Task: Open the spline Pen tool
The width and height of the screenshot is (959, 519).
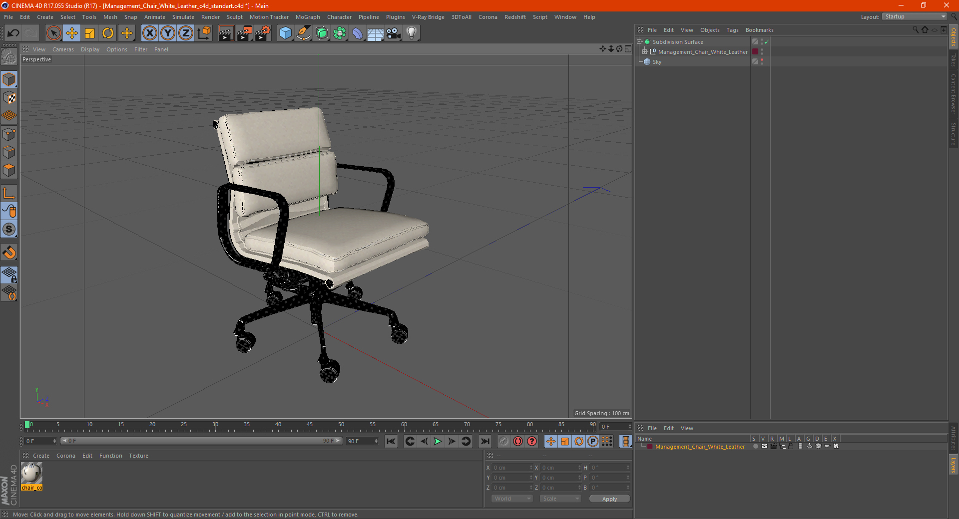Action: point(304,33)
